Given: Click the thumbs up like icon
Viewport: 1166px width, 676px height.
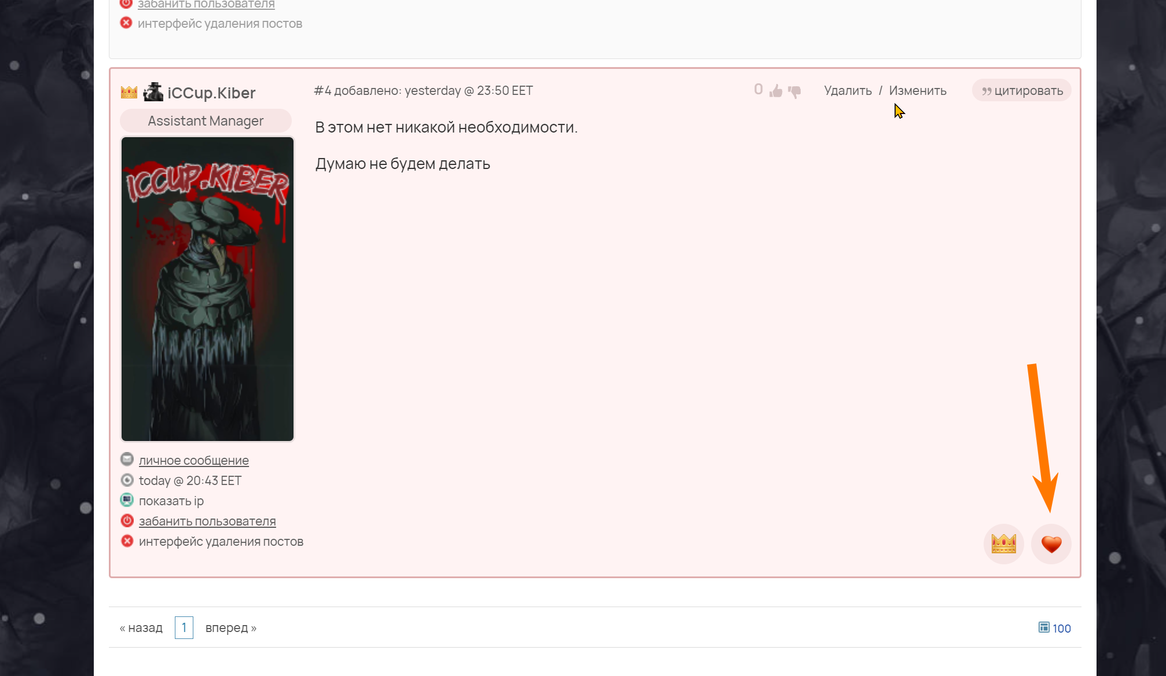Looking at the screenshot, I should tap(776, 91).
